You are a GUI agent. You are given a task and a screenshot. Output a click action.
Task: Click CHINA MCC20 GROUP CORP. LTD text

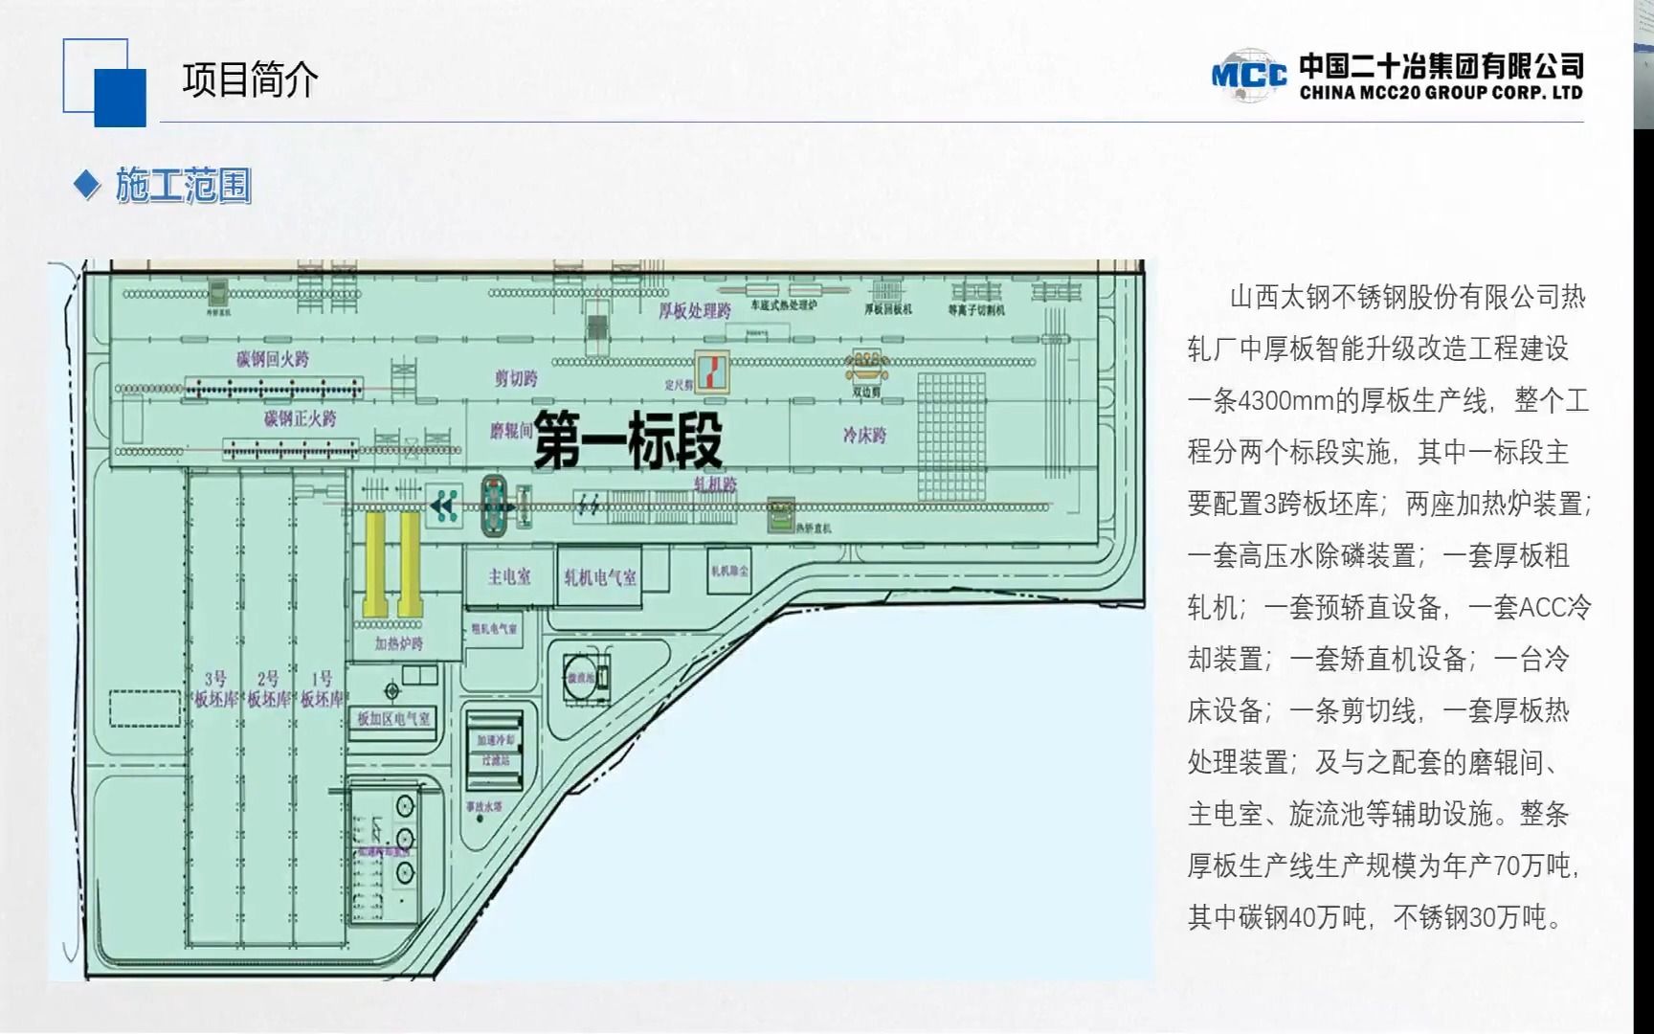click(x=1441, y=93)
